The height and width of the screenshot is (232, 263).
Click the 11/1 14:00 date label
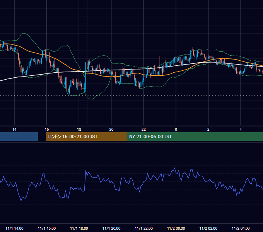coord(14,228)
